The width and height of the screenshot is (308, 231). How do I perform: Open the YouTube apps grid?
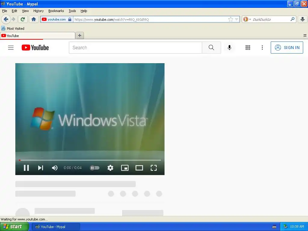click(x=248, y=48)
